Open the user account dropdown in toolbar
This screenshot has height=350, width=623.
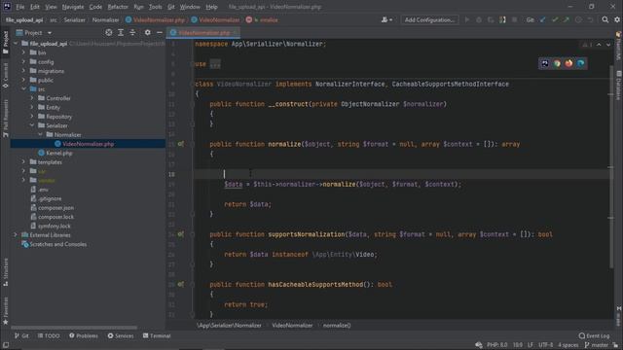[386, 19]
